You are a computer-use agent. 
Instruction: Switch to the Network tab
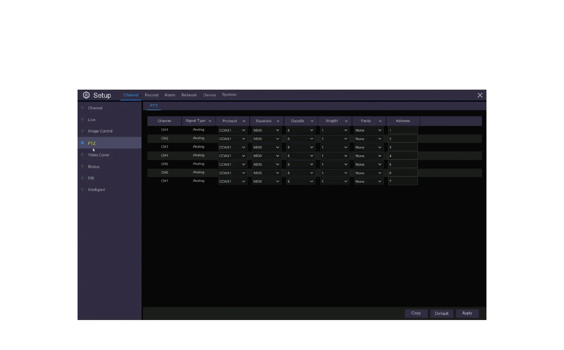coord(189,95)
